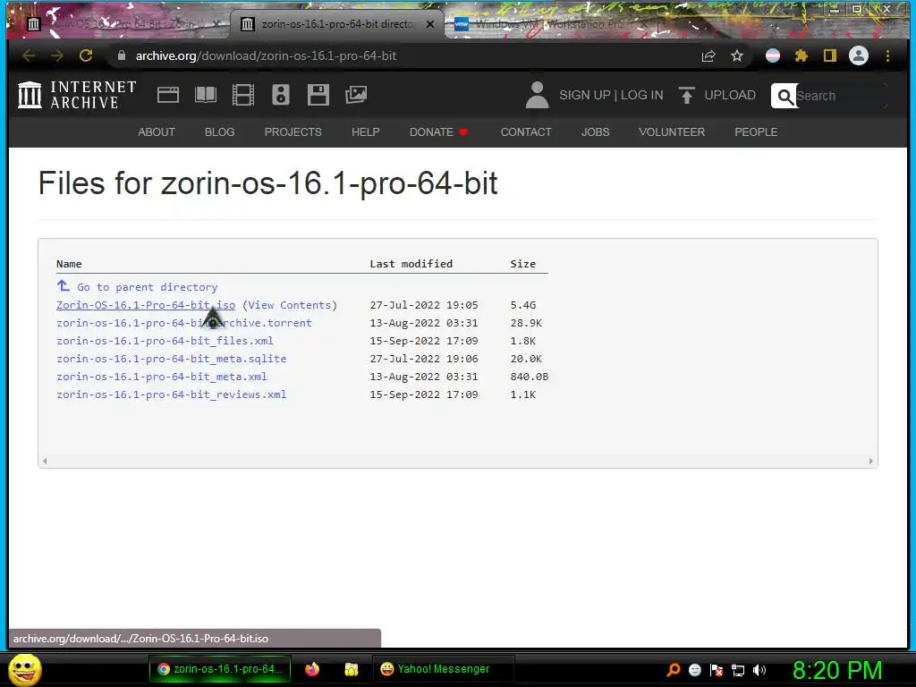This screenshot has height=687, width=916.
Task: Click the file list left scroll arrow
Action: (45, 461)
